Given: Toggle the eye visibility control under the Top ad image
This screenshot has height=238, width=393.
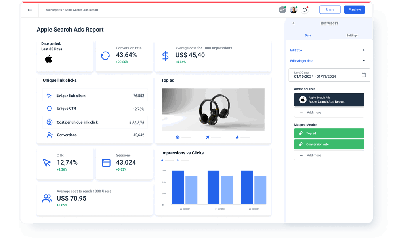Looking at the screenshot, I should coord(177,137).
